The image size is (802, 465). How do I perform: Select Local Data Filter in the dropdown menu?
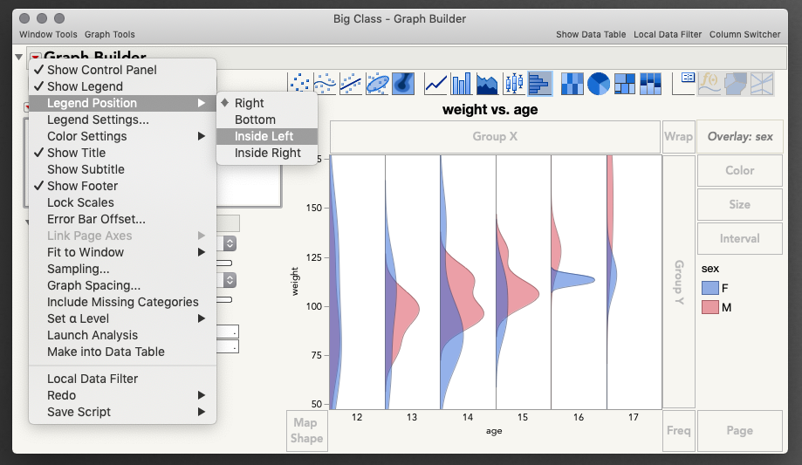(x=123, y=379)
